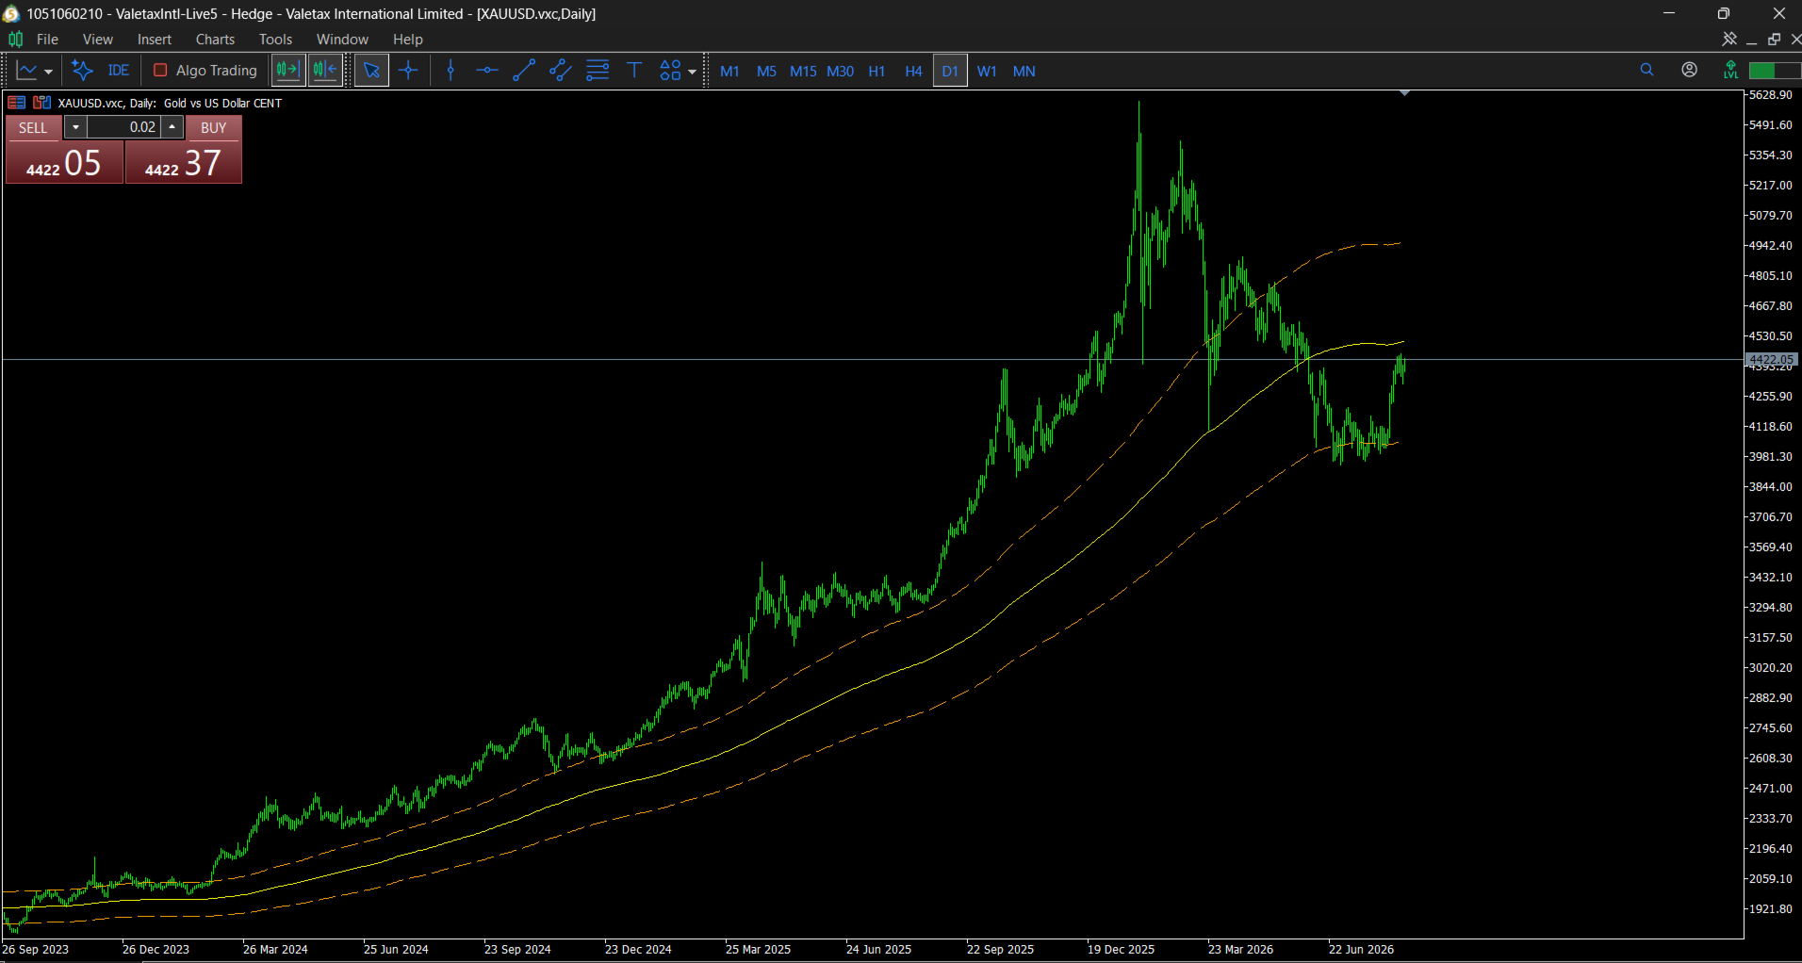Viewport: 1802px width, 963px height.
Task: Select the crosshair tool
Action: click(x=408, y=71)
